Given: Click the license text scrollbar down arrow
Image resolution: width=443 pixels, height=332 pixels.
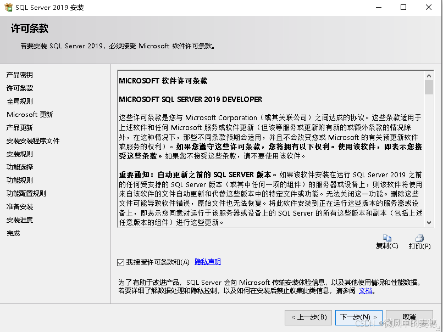Looking at the screenshot, I should pyautogui.click(x=429, y=223).
